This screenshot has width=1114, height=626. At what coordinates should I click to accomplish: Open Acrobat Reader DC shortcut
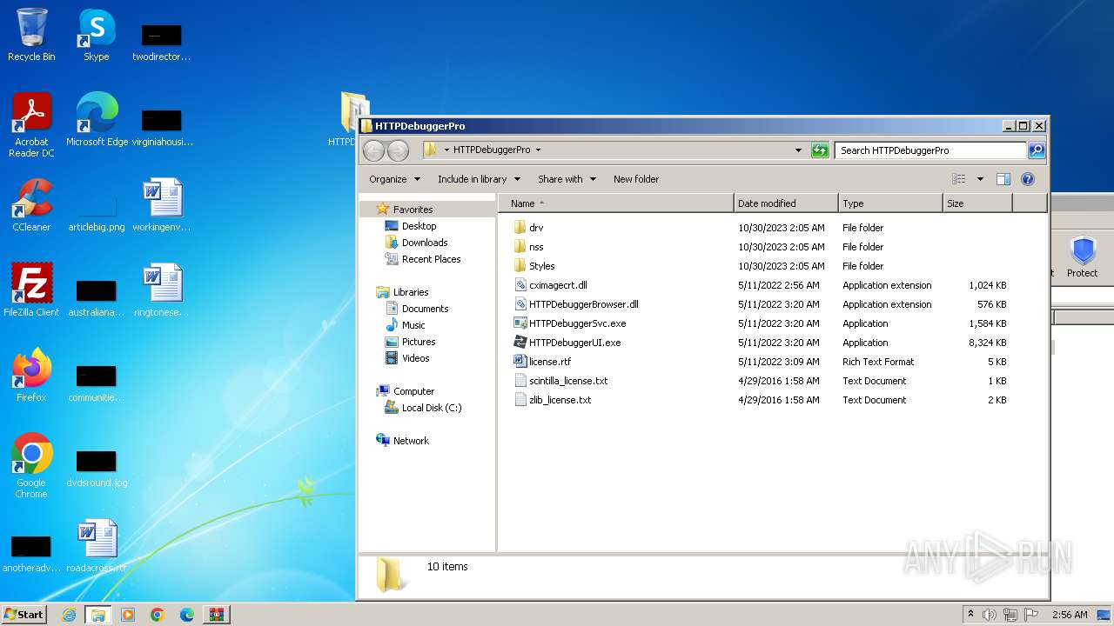[31, 125]
